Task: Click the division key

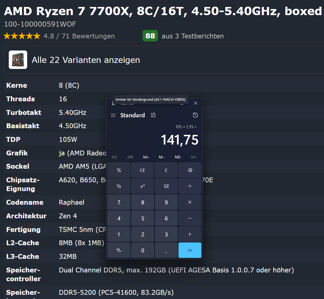Action: point(190,186)
